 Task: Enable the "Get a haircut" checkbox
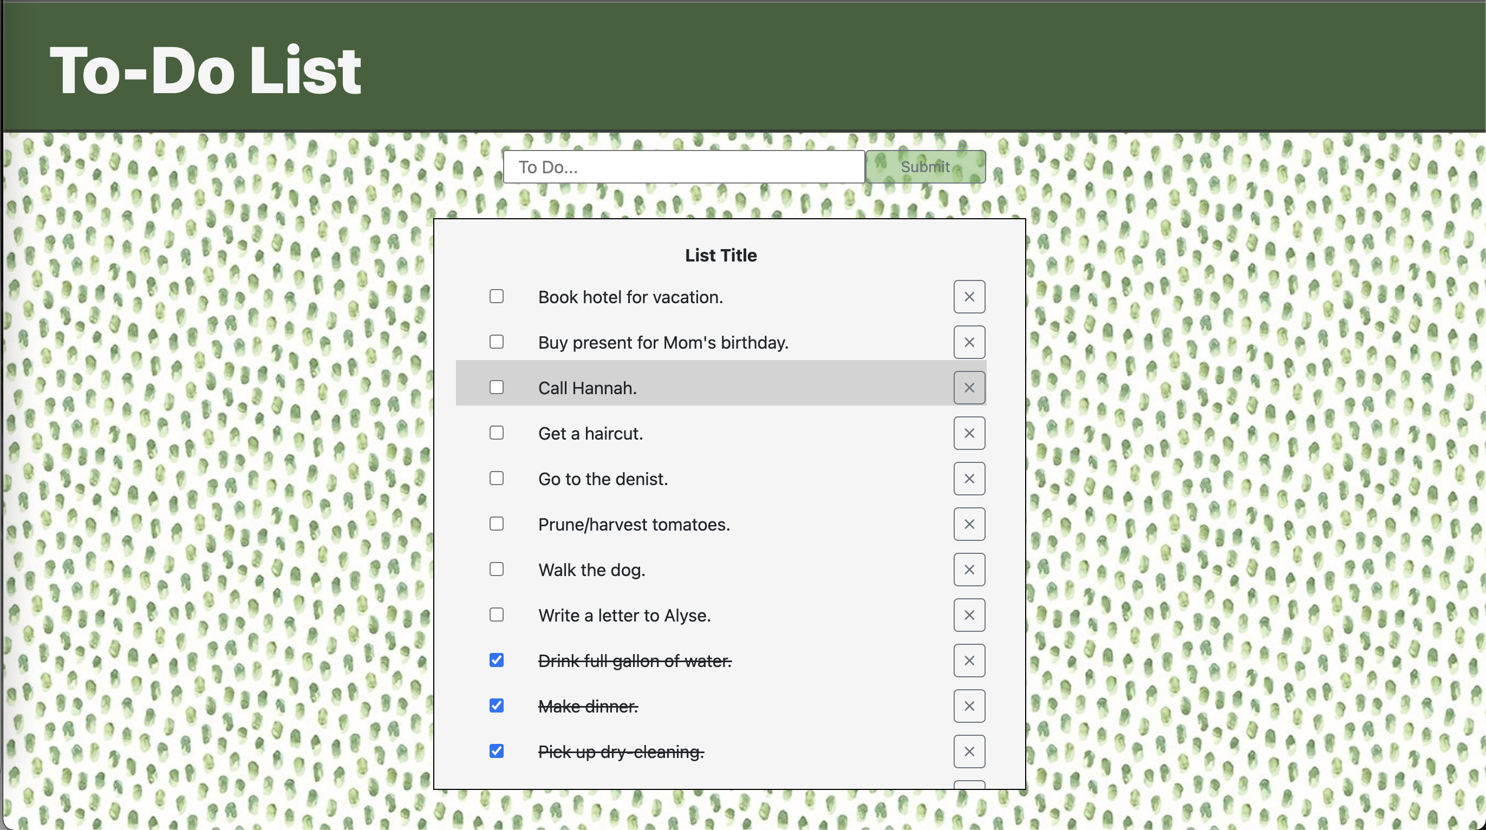coord(497,433)
